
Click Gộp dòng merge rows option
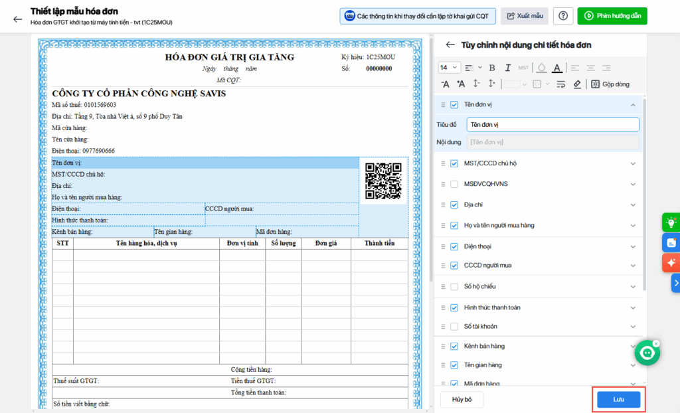pyautogui.click(x=610, y=84)
